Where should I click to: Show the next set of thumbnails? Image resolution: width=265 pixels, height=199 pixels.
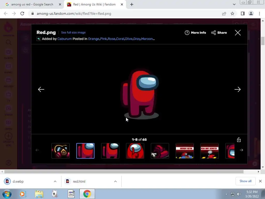point(241,150)
